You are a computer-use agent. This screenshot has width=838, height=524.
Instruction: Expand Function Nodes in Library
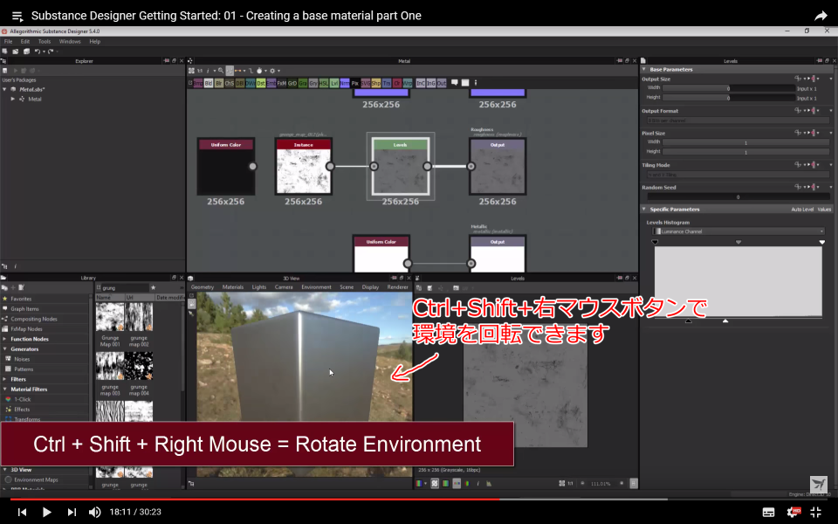[x=5, y=339]
